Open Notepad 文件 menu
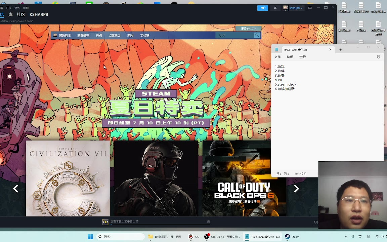The height and width of the screenshot is (242, 387). coord(278,57)
